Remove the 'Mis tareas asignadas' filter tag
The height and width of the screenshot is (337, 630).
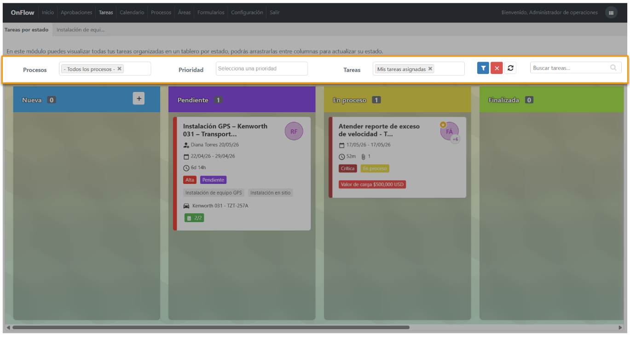pos(430,69)
